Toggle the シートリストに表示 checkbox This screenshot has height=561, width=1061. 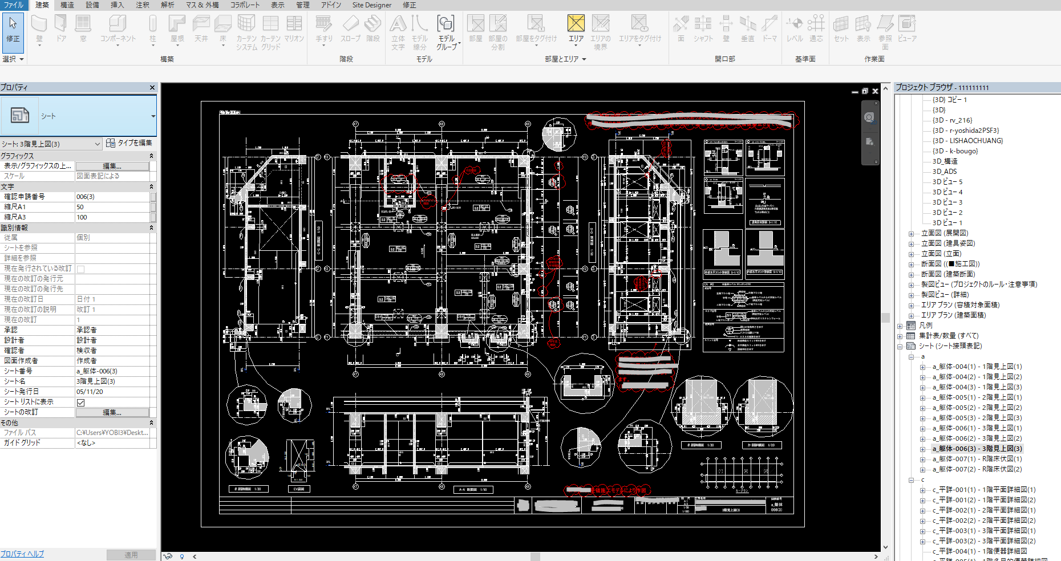tap(81, 403)
